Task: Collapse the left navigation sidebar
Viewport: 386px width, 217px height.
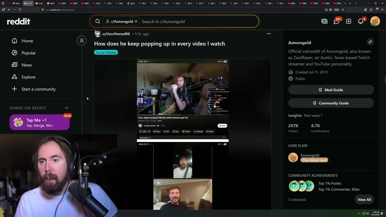Action: coord(81,40)
